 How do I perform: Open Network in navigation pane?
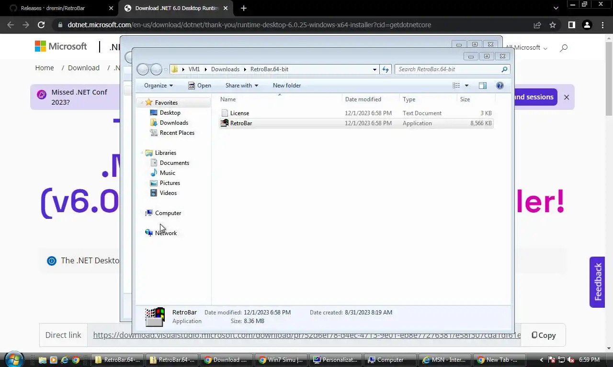pyautogui.click(x=166, y=233)
